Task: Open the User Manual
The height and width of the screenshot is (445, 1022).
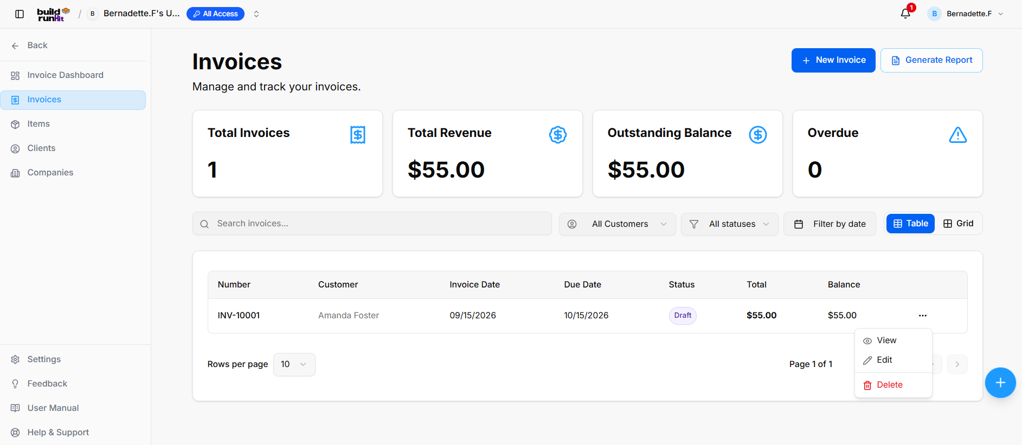Action: (73, 408)
